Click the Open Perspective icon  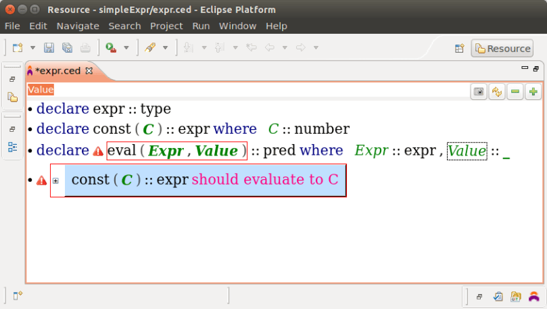click(459, 49)
